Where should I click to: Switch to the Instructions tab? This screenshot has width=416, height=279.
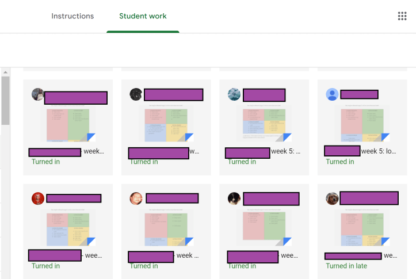click(x=72, y=16)
